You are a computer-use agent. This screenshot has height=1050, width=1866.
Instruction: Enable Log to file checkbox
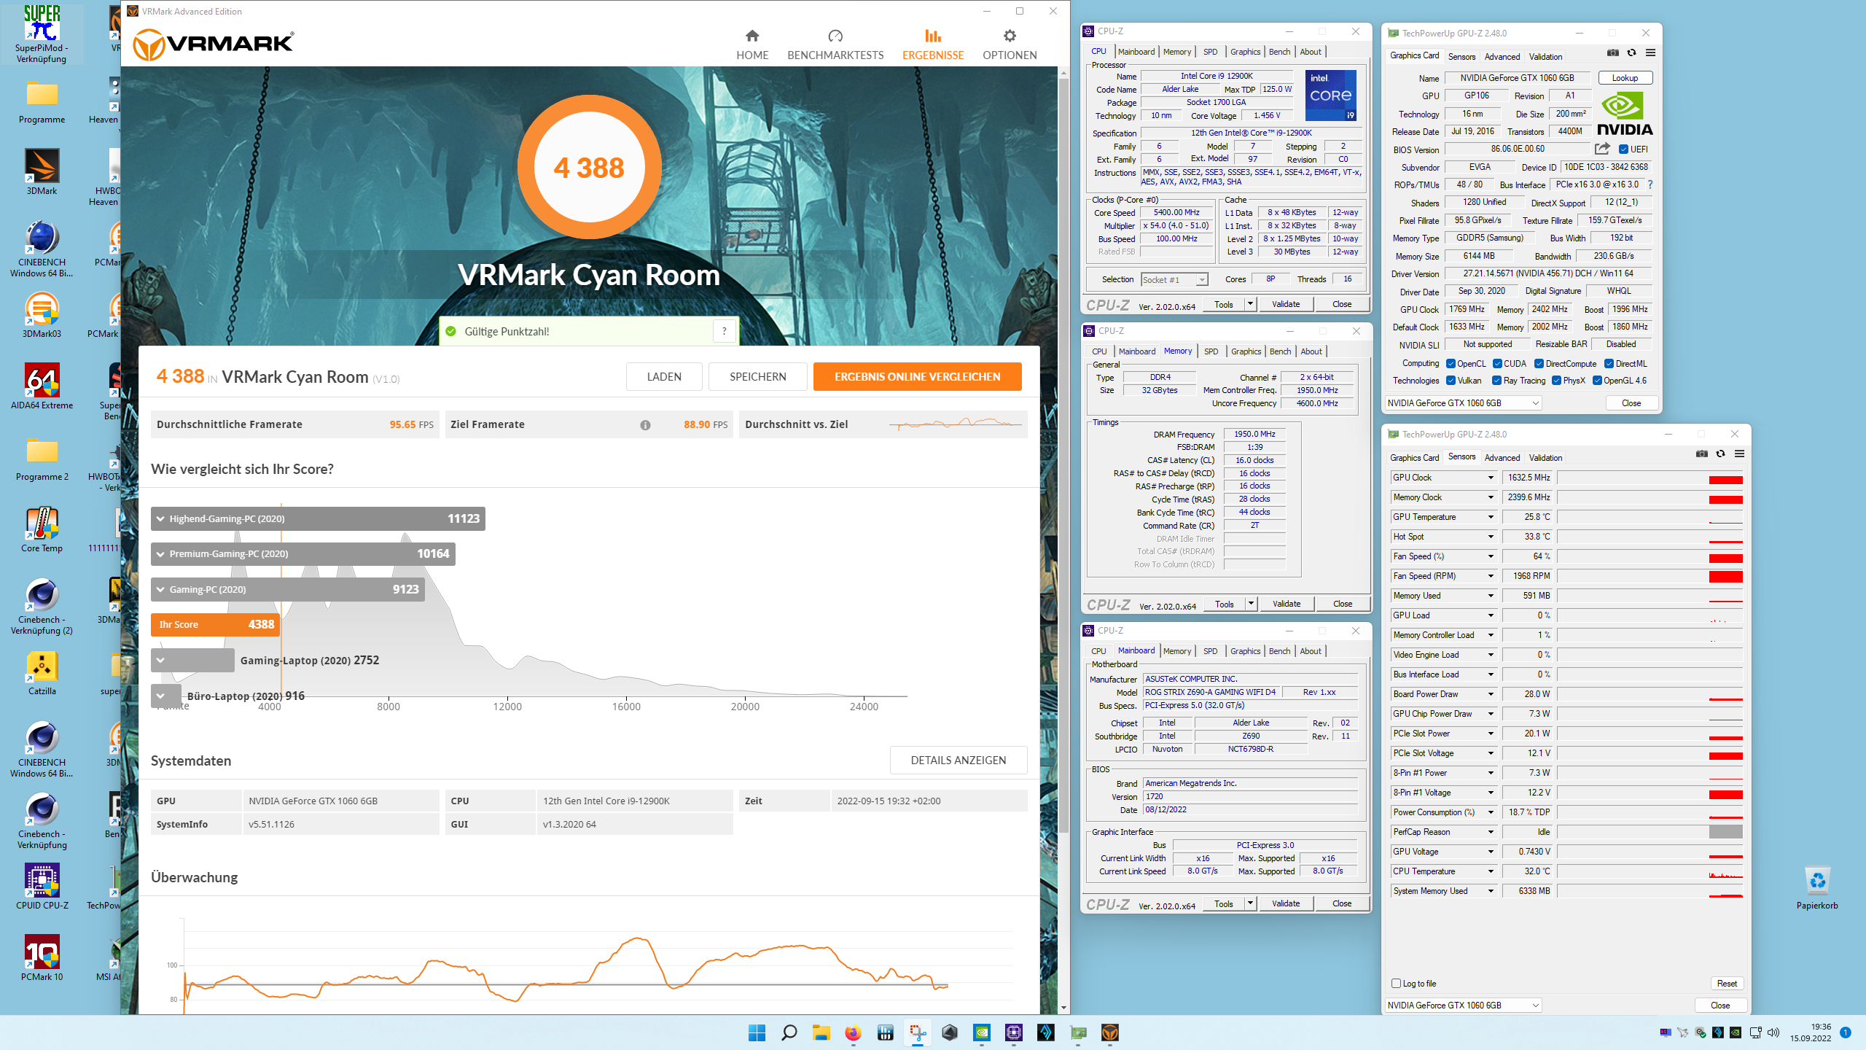[x=1397, y=984]
